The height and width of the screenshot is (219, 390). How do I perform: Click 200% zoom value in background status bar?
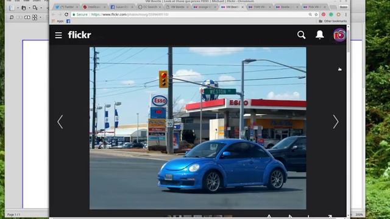(359, 215)
